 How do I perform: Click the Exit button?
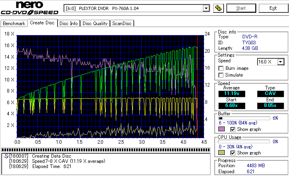273,8
